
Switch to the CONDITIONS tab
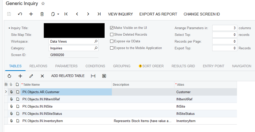(x=95, y=66)
